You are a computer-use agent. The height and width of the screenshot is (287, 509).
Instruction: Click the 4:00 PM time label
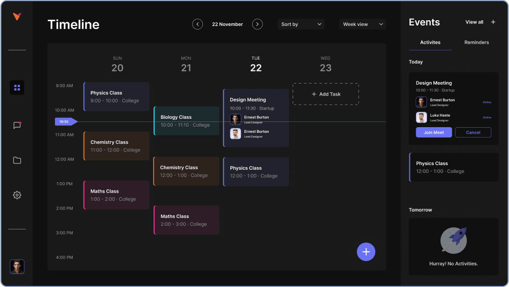click(64, 257)
